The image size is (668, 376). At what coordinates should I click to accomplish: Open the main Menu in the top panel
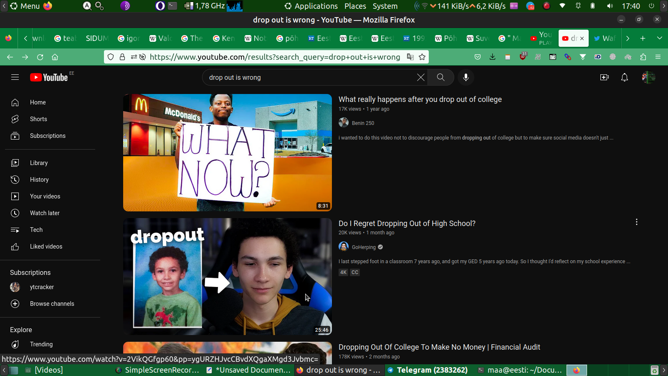[25, 6]
